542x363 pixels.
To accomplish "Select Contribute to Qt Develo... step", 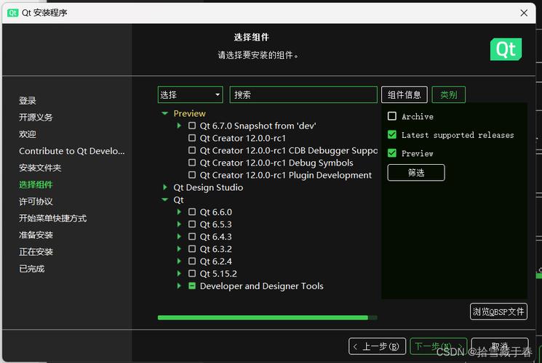I will [72, 151].
